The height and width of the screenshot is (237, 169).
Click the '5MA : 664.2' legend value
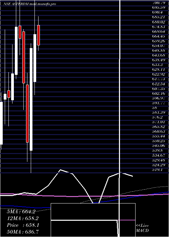tap(21, 212)
